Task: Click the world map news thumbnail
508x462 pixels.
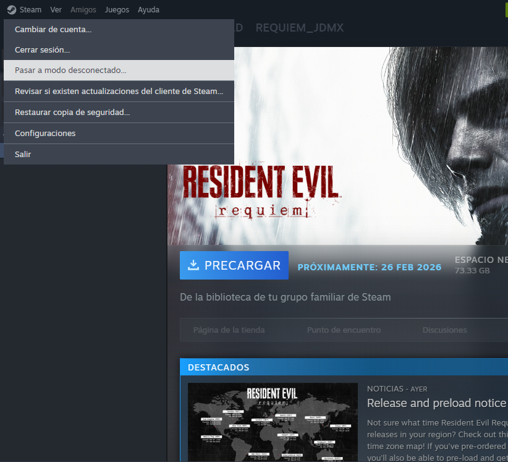Action: click(x=273, y=422)
